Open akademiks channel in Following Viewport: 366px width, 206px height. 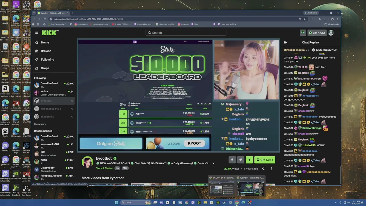(54, 117)
